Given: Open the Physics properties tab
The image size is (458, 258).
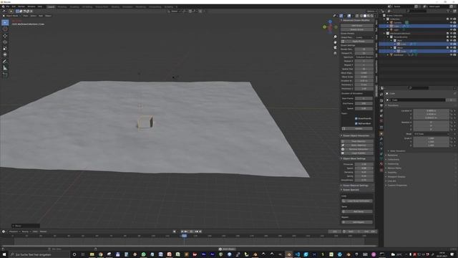Looking at the screenshot, I should tap(381, 148).
